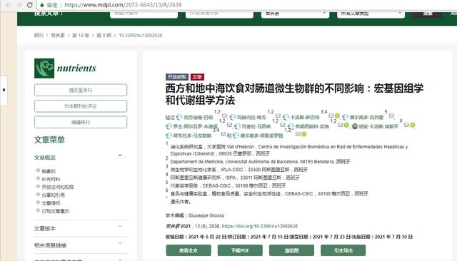Viewport: 457px width, 261px height.
Task: Click the 对本期刊的评论 button
Action: pos(81,106)
